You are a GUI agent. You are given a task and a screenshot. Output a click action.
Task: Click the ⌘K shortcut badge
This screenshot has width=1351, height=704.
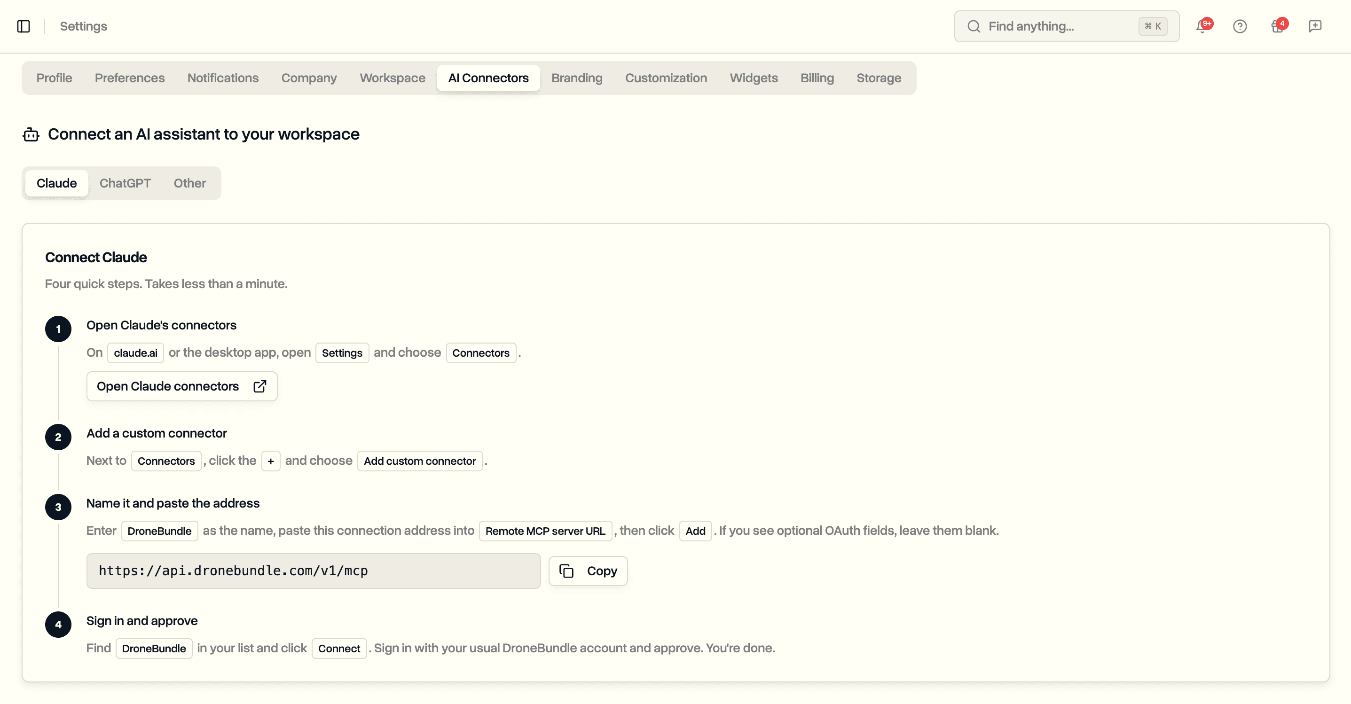(1153, 26)
